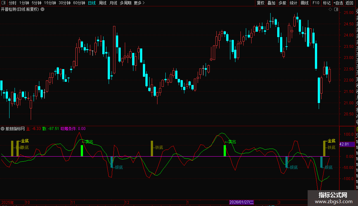358x206 pixels.
Task: Click the 铁底 label in mid-December
Action: pos(159,148)
